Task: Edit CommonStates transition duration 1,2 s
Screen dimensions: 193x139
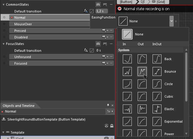Action: point(101,11)
